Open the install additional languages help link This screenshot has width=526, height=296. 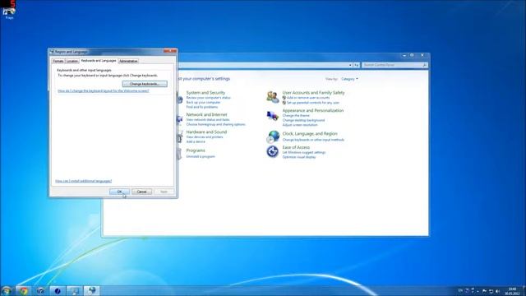(84, 181)
